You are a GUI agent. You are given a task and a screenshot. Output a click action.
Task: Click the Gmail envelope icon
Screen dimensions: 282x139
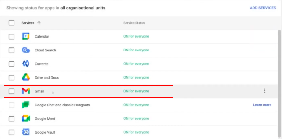point(26,91)
